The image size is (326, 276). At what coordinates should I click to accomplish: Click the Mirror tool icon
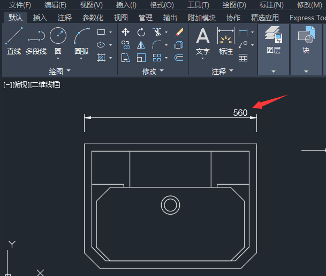coord(141,45)
